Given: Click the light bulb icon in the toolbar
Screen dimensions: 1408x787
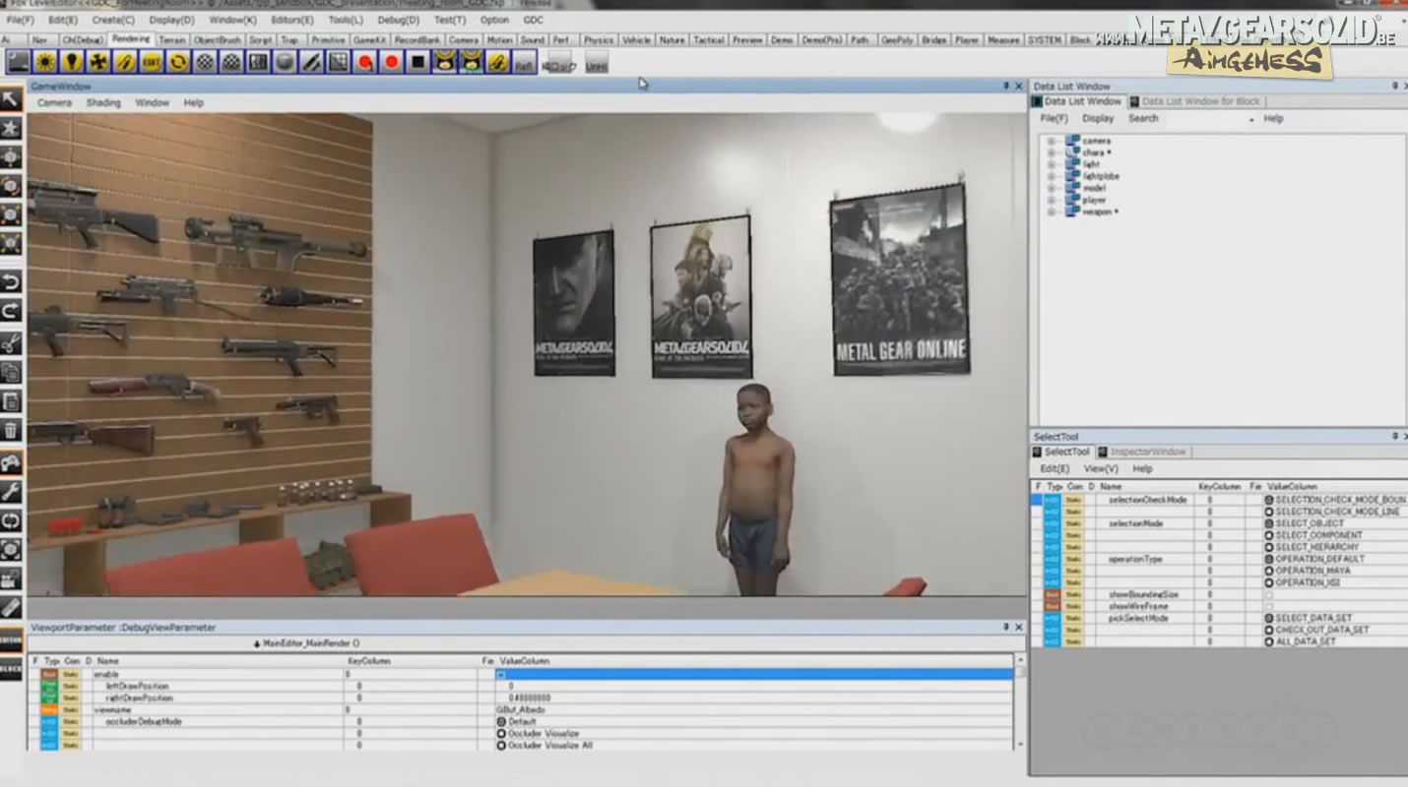Looking at the screenshot, I should pyautogui.click(x=71, y=62).
